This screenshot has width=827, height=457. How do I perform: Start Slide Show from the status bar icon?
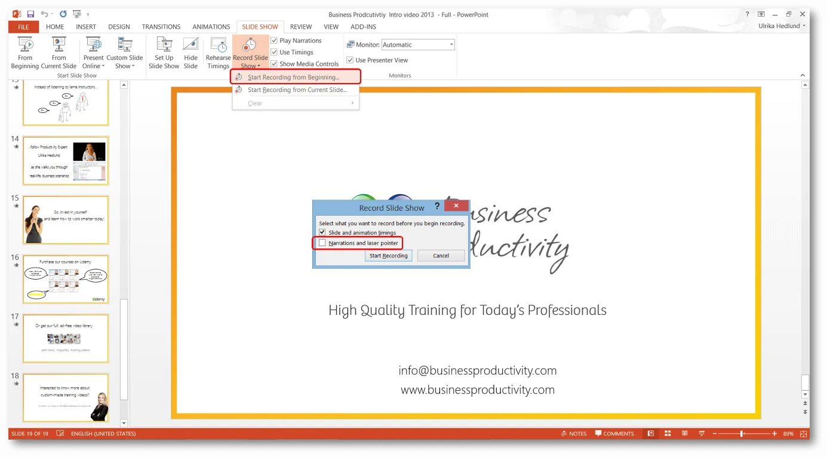coord(701,434)
